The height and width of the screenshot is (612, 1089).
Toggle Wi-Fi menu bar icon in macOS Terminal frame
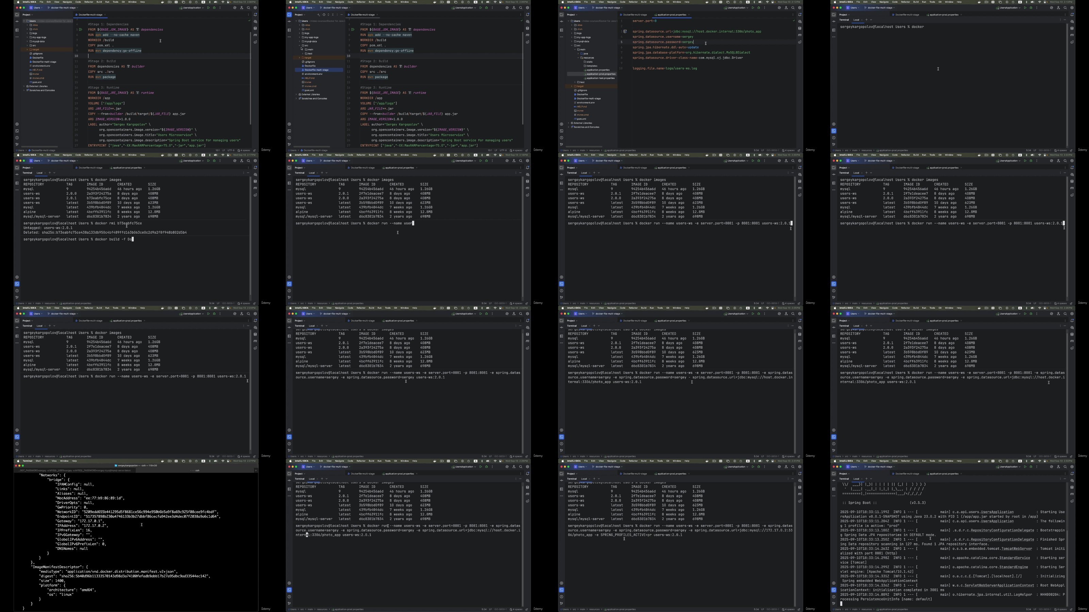pyautogui.click(x=223, y=461)
